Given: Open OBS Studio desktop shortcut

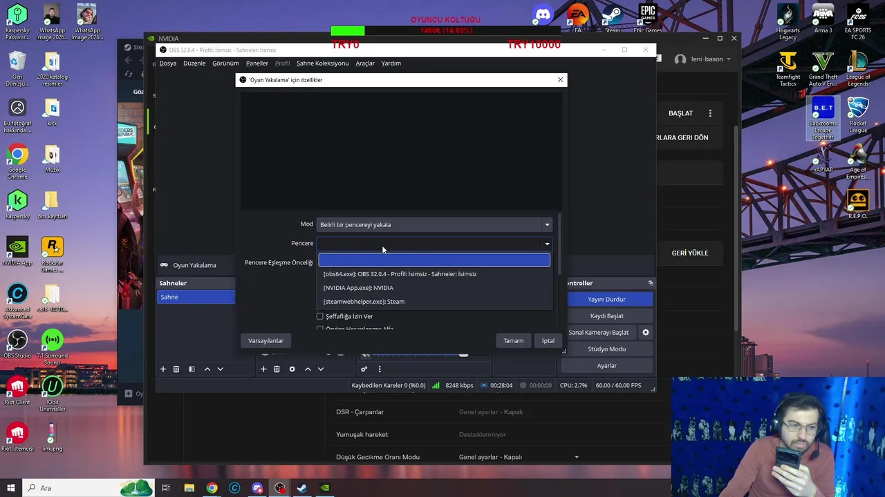Looking at the screenshot, I should (17, 344).
